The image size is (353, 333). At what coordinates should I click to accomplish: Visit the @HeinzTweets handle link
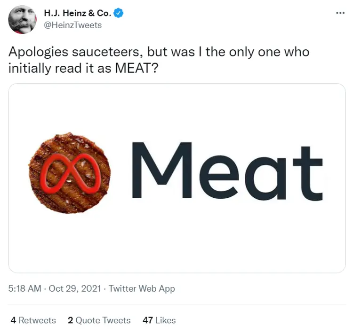[72, 25]
